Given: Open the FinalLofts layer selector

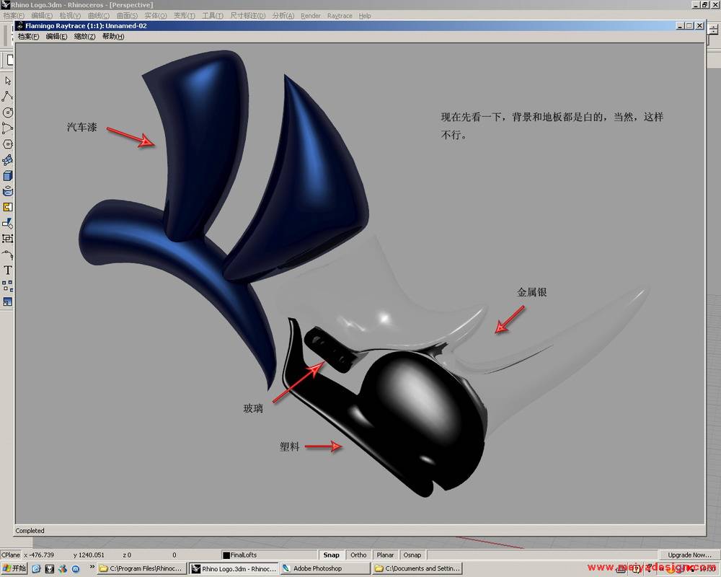Looking at the screenshot, I should (x=269, y=555).
